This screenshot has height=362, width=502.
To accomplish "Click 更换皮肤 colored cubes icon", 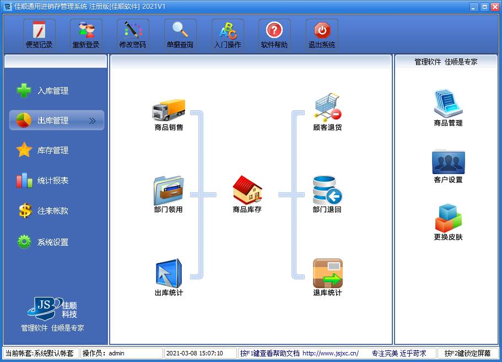I will pos(448,222).
